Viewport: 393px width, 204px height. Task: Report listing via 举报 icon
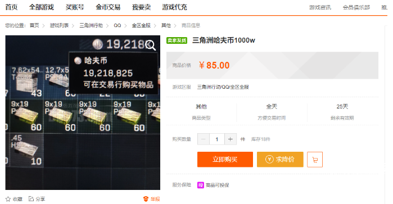pos(146,199)
